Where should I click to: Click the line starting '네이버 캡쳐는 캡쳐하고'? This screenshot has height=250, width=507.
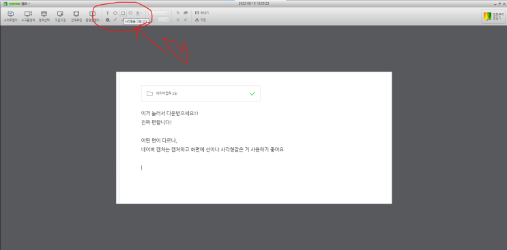pyautogui.click(x=212, y=150)
